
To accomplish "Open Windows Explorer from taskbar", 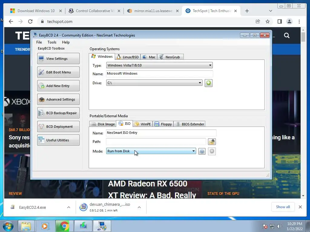I will (26, 226).
